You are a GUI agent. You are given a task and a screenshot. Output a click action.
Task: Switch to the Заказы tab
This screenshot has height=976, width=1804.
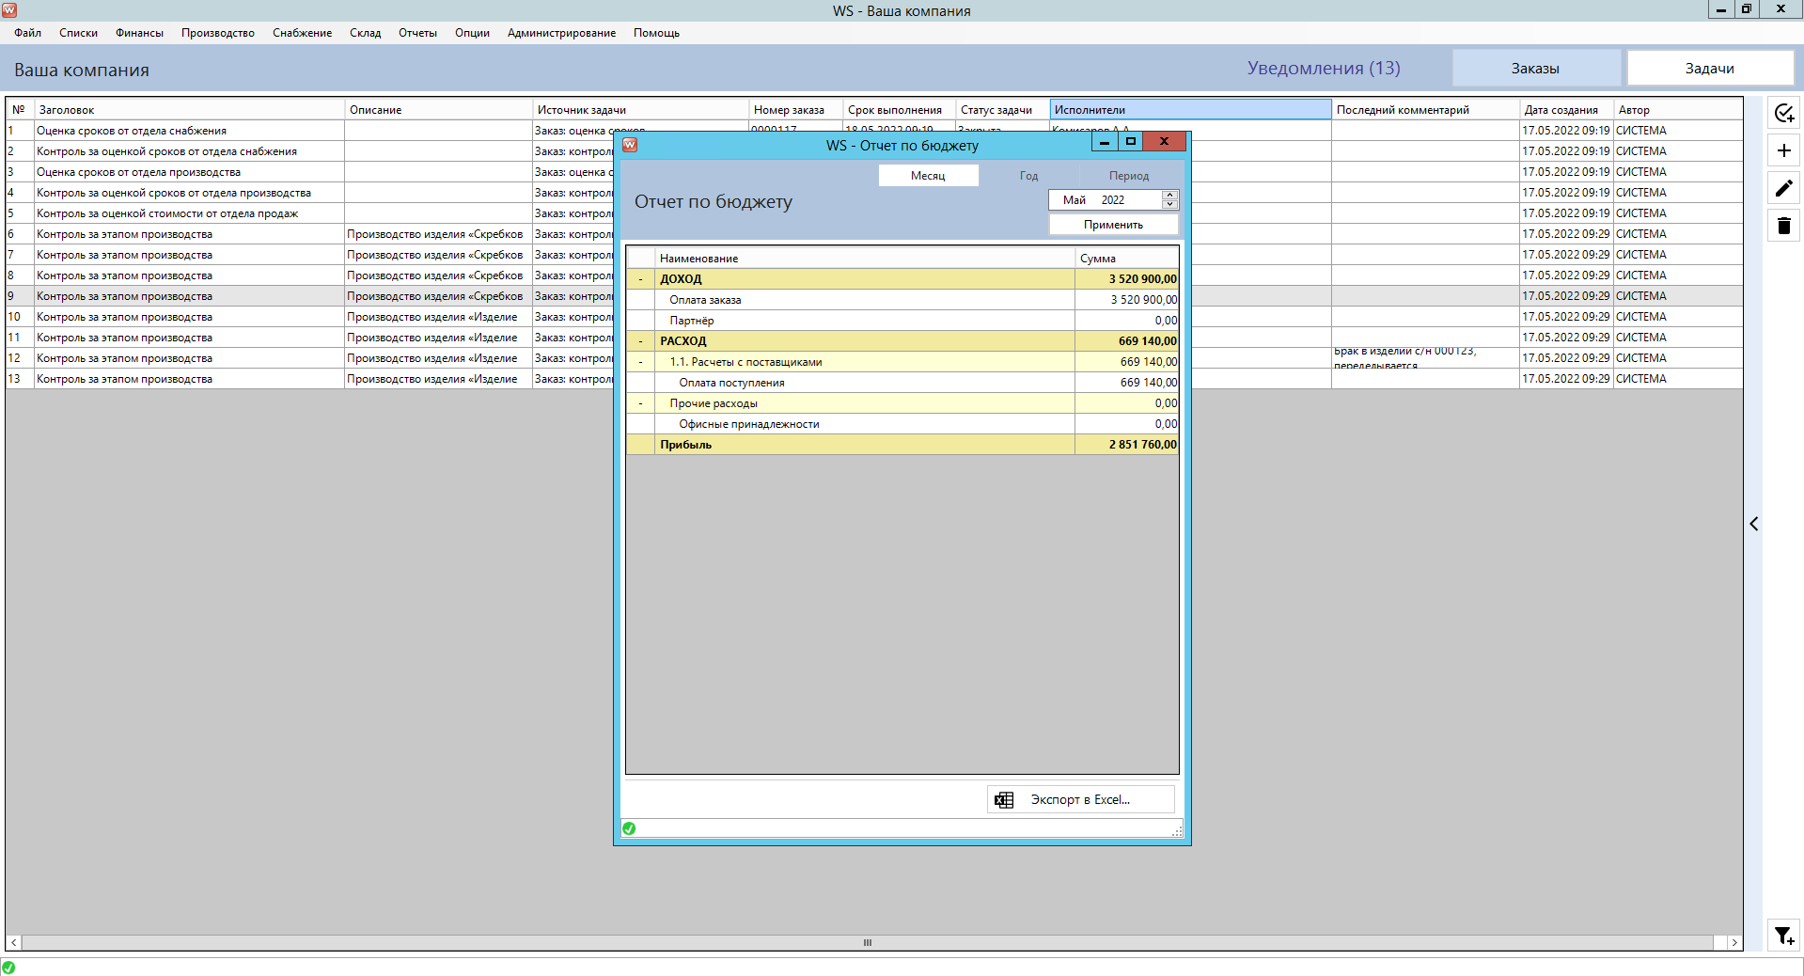point(1534,67)
